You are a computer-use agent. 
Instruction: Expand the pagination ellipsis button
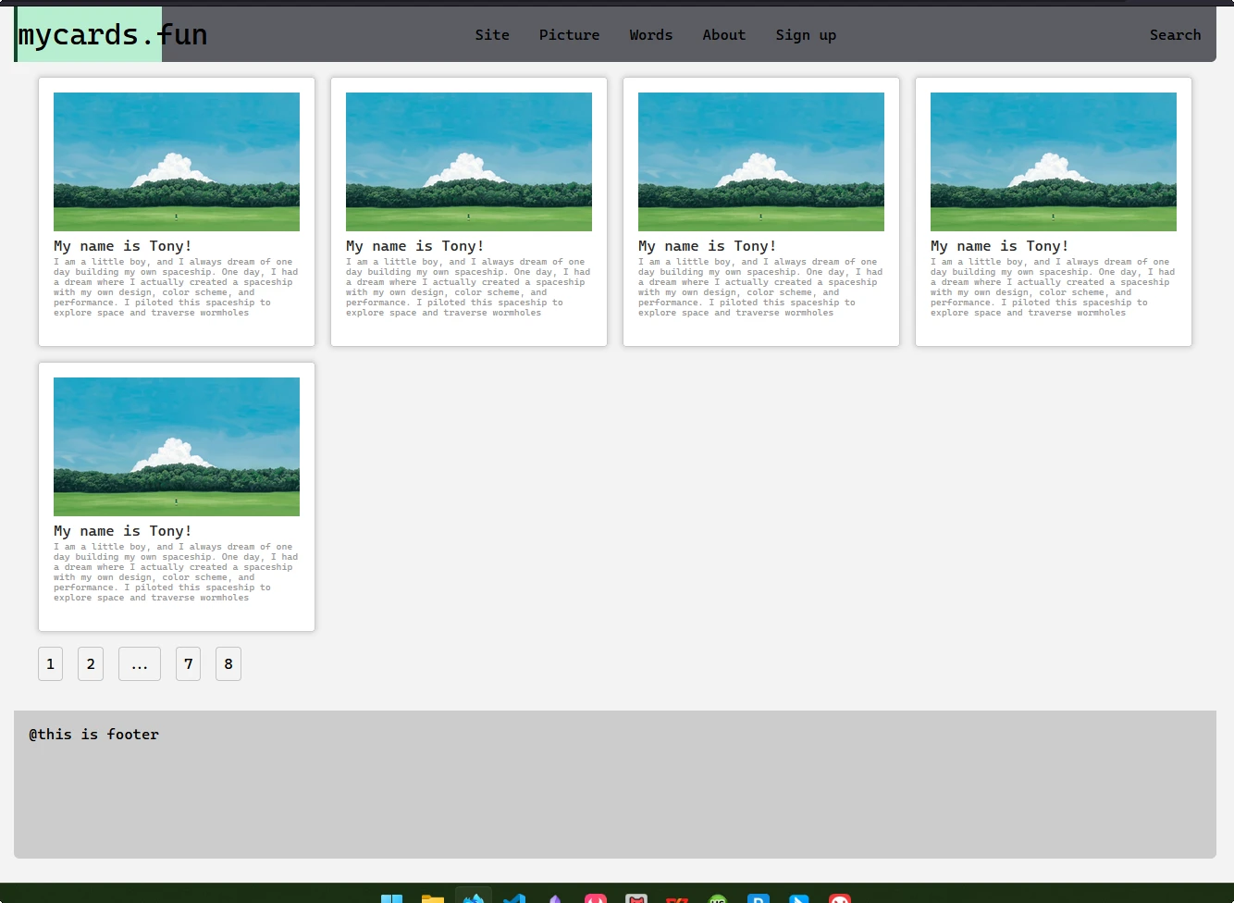pos(140,663)
